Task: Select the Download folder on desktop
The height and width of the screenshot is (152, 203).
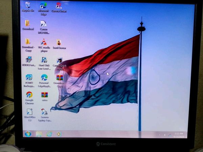Action: [x=28, y=23]
